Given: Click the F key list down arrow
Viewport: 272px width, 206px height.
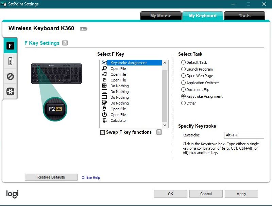Looking at the screenshot, I should pyautogui.click(x=165, y=125).
